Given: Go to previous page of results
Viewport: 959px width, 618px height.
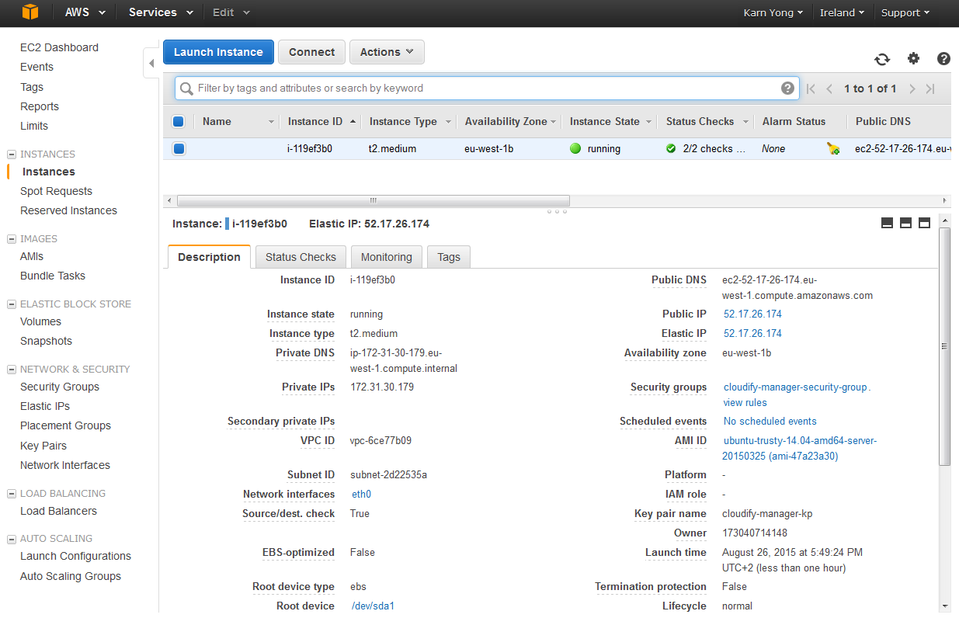Looking at the screenshot, I should tap(829, 89).
